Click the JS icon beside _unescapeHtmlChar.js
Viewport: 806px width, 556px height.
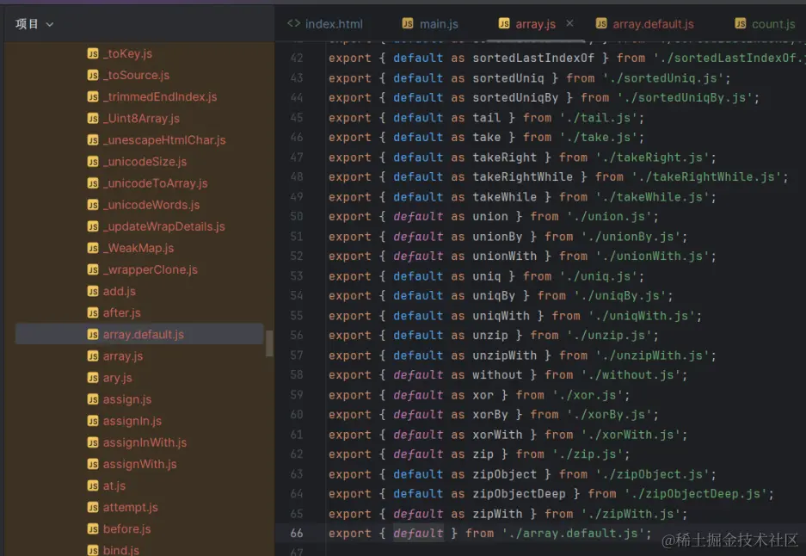coord(93,140)
